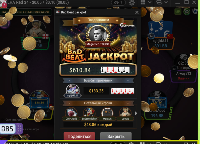The image size is (200, 144).
Task: Click the Закрыть button
Action: click(116, 136)
